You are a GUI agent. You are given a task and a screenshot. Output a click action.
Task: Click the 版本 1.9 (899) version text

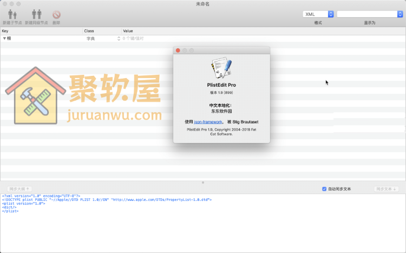pos(221,93)
